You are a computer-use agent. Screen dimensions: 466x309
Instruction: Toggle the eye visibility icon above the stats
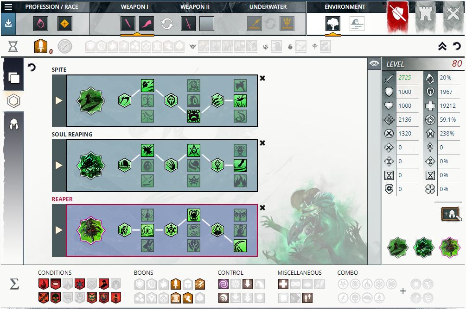374,63
